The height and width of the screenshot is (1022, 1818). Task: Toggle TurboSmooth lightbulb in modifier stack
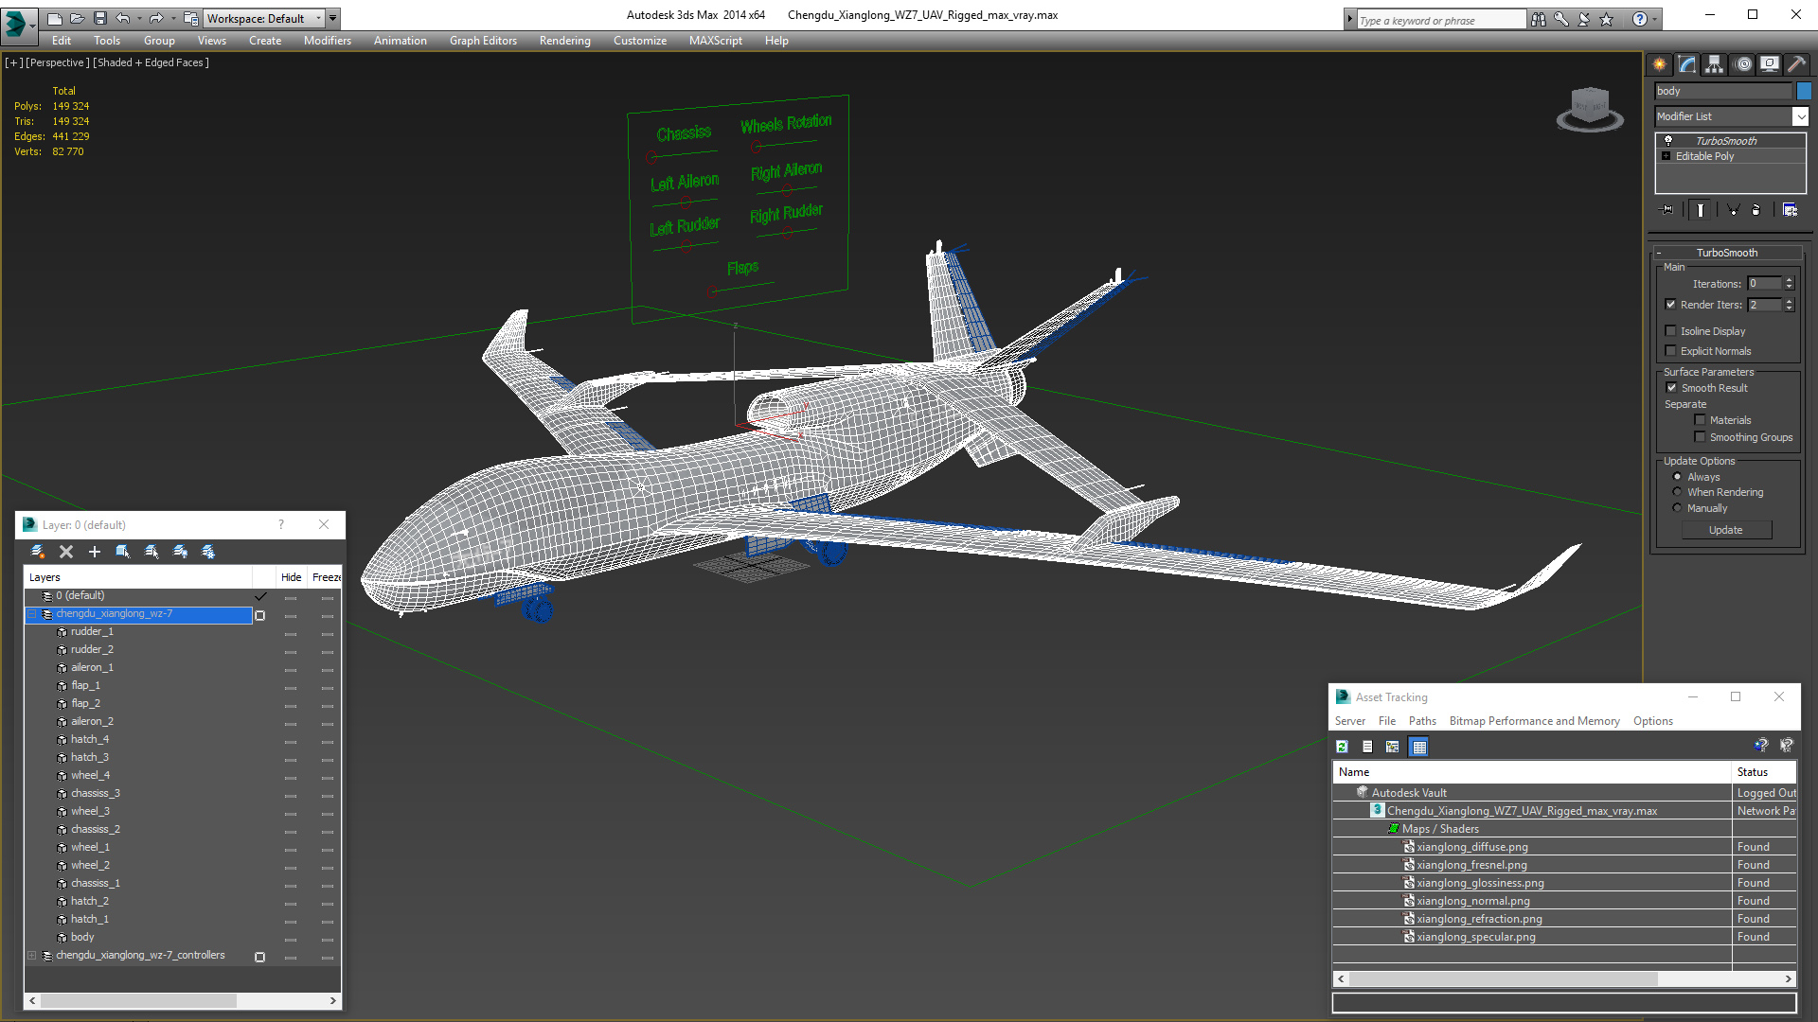pyautogui.click(x=1668, y=140)
